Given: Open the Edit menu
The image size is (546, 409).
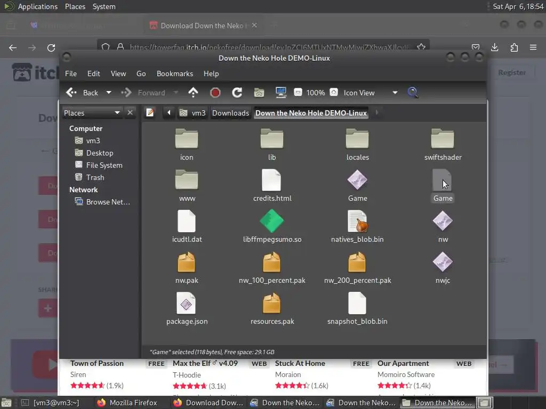Looking at the screenshot, I should click(x=94, y=73).
